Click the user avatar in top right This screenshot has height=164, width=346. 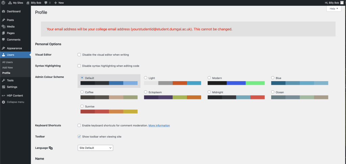click(x=342, y=3)
